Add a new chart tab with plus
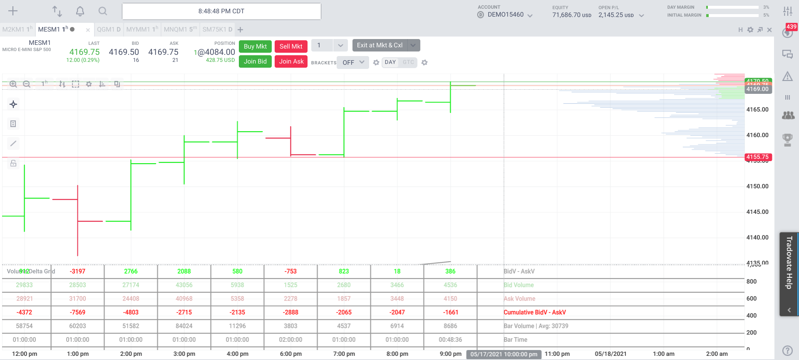The width and height of the screenshot is (799, 360). (240, 29)
